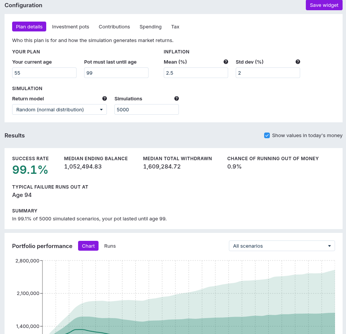Select the Chart view button

(88, 246)
